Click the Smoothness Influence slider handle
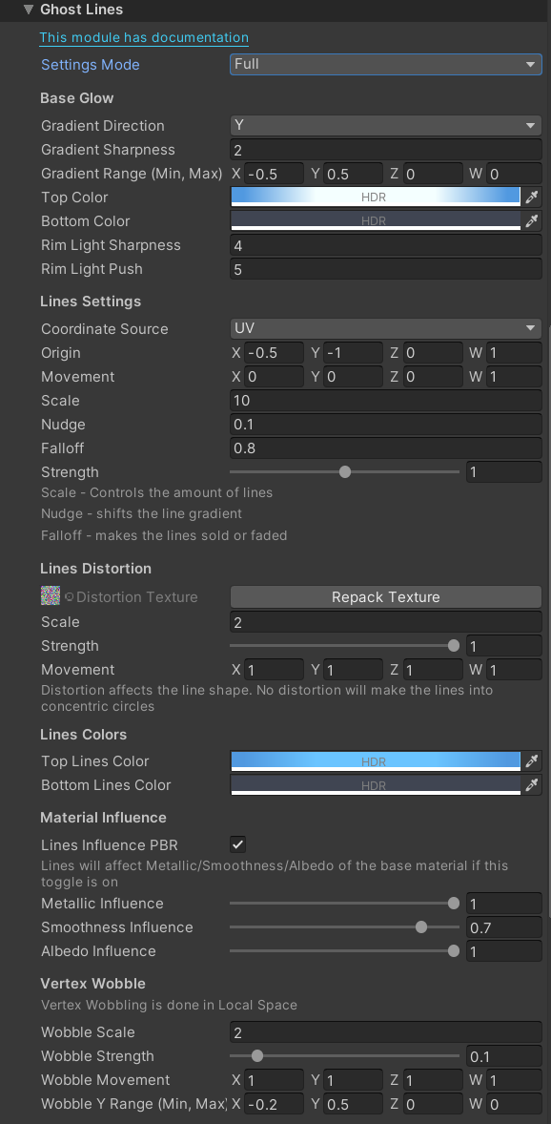This screenshot has height=1124, width=551. pos(421,926)
